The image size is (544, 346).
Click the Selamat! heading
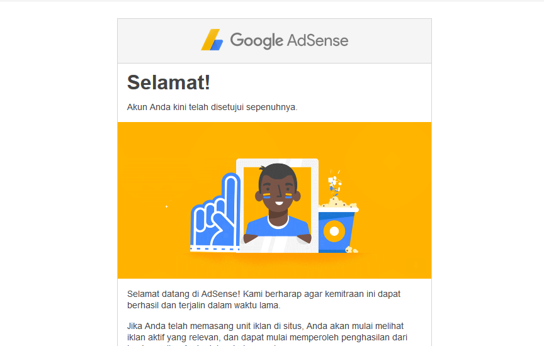(x=169, y=82)
